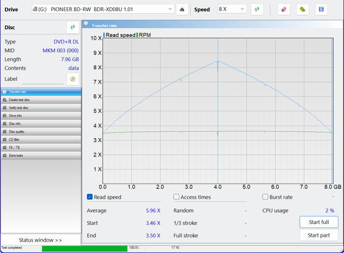Click the save floppy disk icon
344x253 pixels.
click(x=321, y=9)
